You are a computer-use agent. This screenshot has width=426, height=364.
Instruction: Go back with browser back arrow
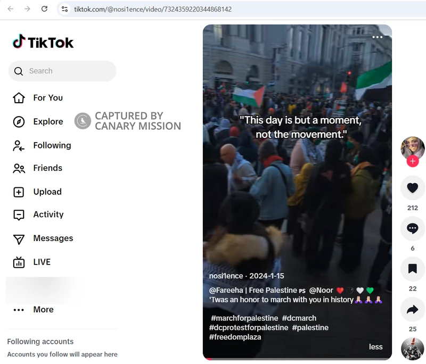[x=10, y=9]
